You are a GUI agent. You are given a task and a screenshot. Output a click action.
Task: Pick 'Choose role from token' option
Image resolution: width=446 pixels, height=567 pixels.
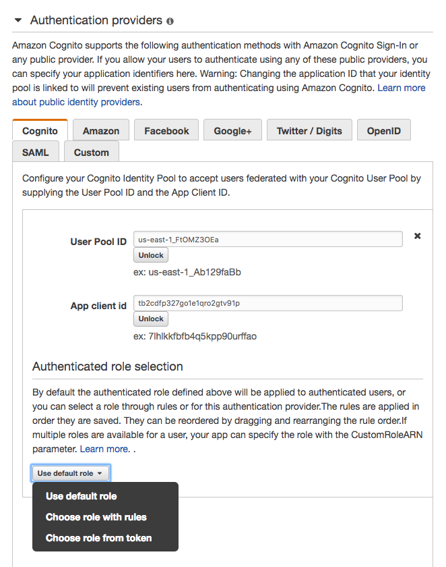[x=98, y=538]
